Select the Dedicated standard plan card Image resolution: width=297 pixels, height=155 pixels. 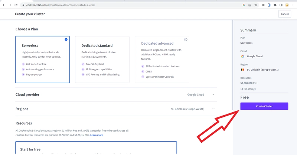click(x=102, y=59)
